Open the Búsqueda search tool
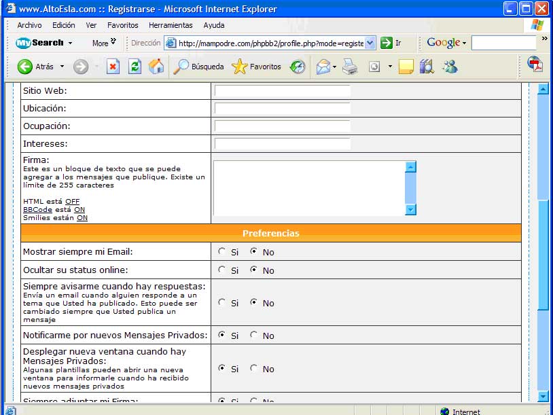Viewport: 553px width, 415px height. [198, 67]
